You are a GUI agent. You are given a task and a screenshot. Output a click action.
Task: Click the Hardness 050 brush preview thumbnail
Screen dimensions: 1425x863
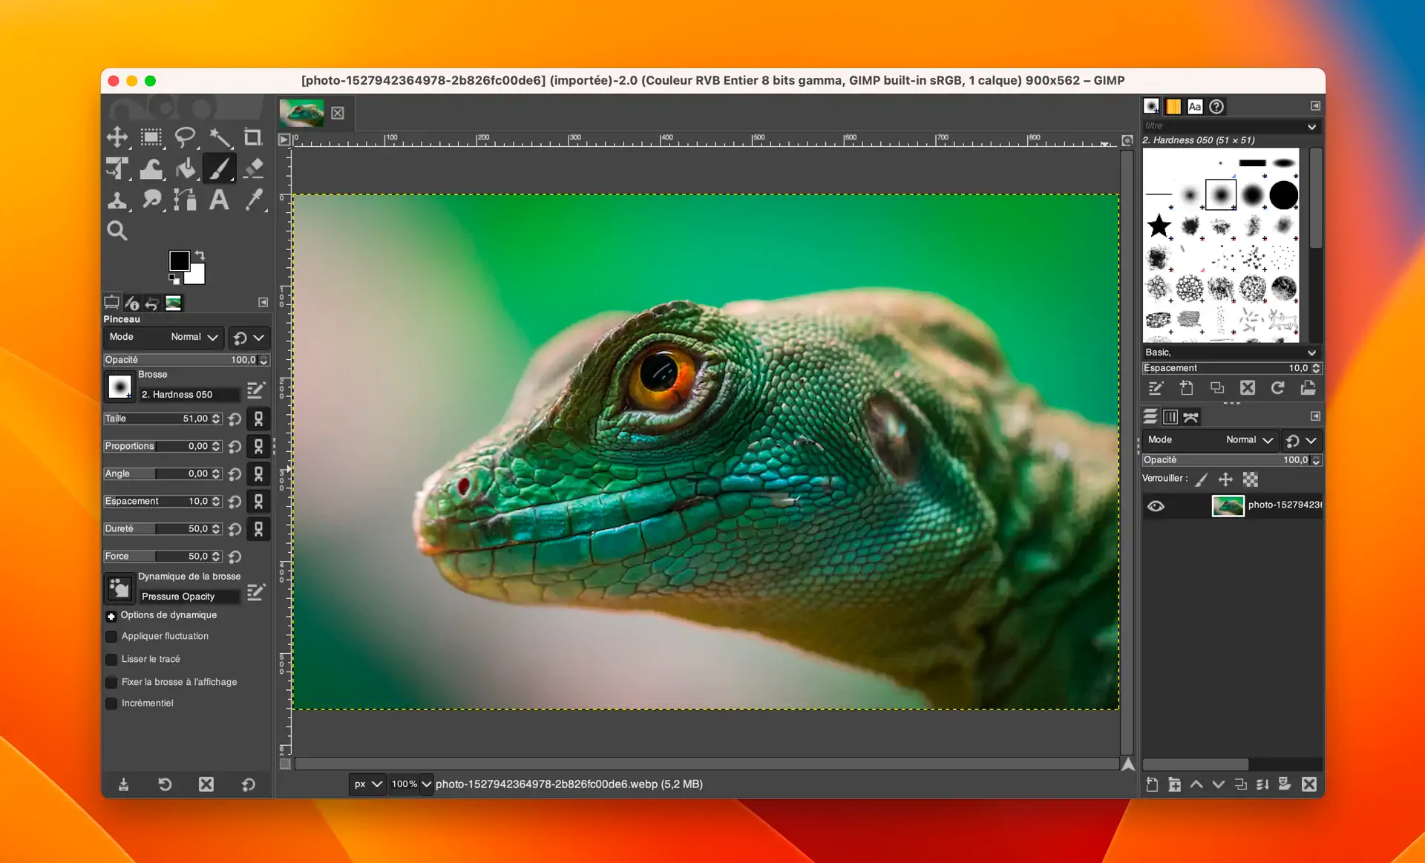click(x=119, y=387)
